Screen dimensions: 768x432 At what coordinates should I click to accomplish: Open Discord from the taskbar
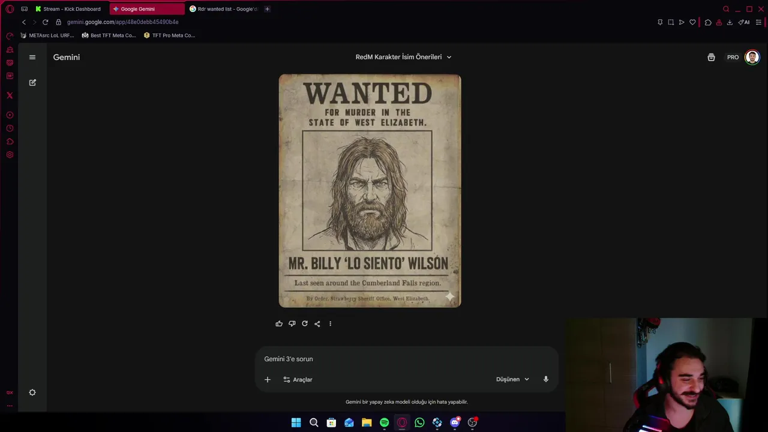455,422
